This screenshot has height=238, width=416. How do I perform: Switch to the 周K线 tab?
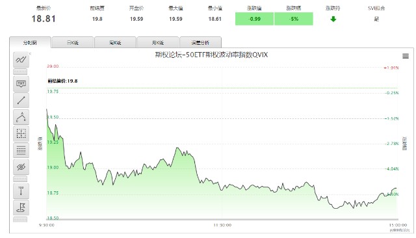115,42
